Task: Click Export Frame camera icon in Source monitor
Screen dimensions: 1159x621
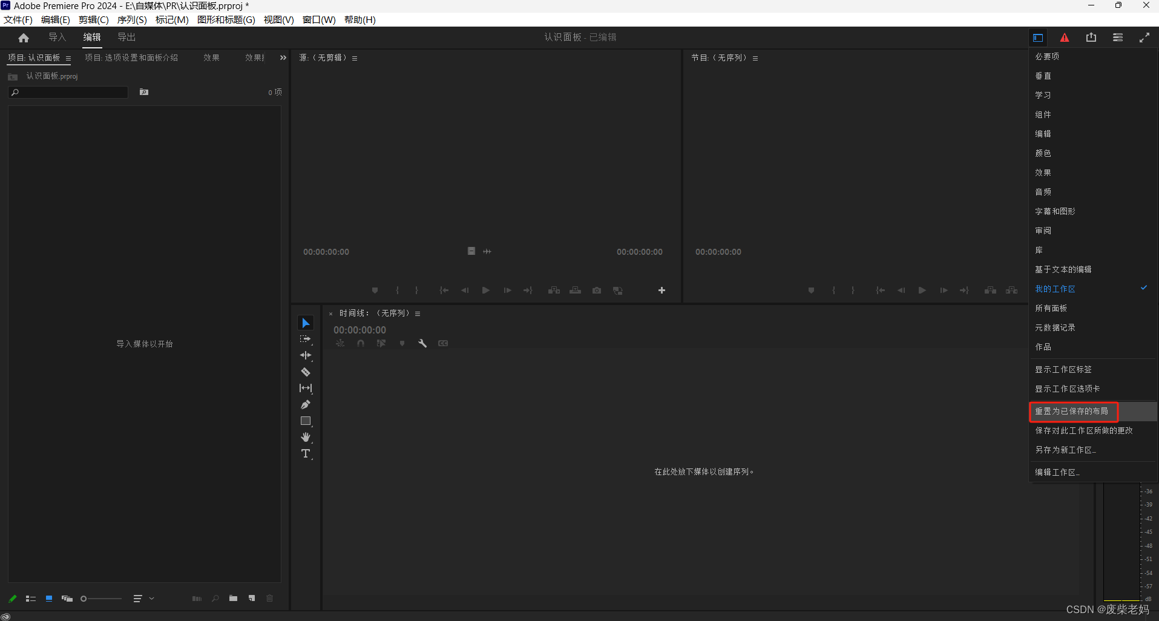Action: (597, 291)
